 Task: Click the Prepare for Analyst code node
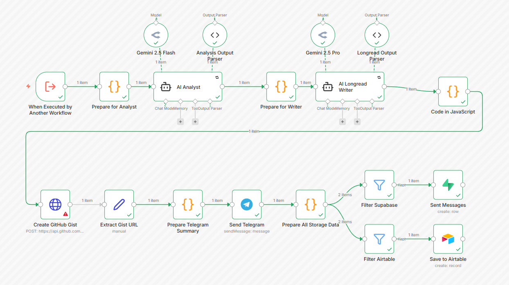pos(114,86)
